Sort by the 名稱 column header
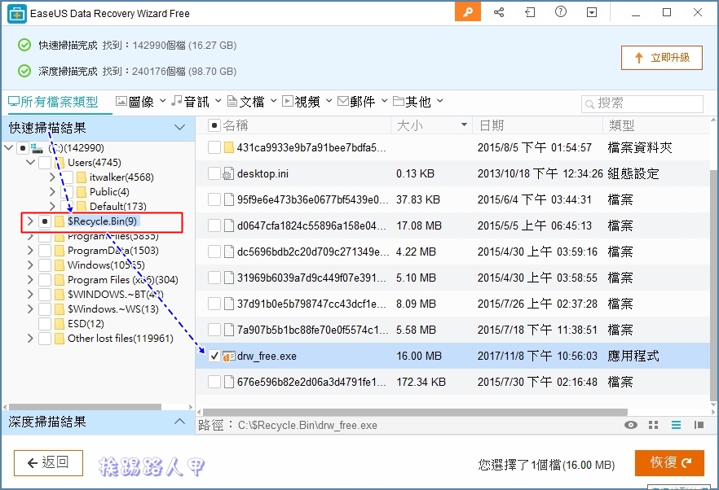719x490 pixels. 236,125
